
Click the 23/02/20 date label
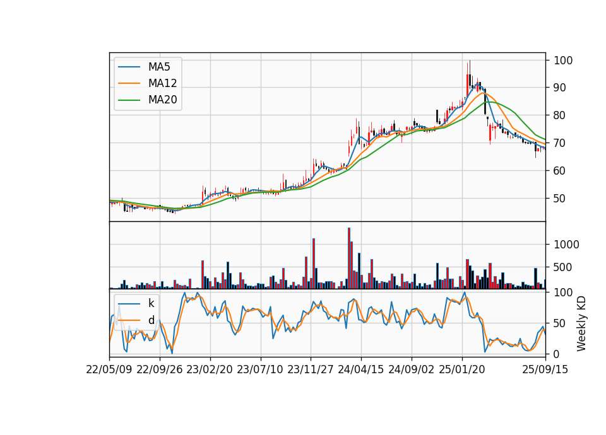[210, 369]
